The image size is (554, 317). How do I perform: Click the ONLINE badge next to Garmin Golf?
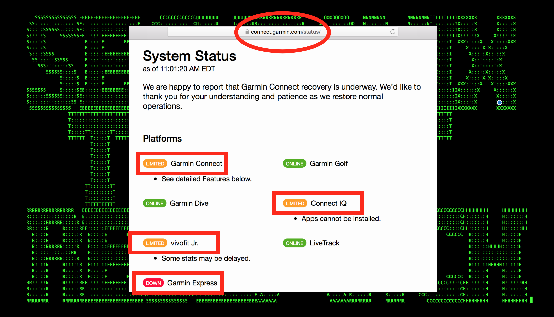tap(295, 164)
